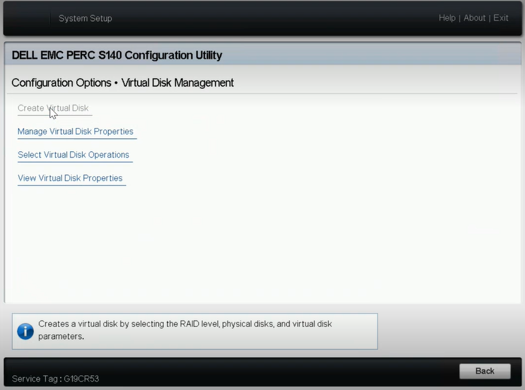The height and width of the screenshot is (390, 525).
Task: Open the About link in header
Action: click(x=474, y=17)
